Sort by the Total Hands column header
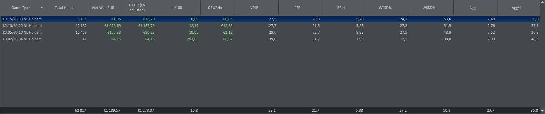Image resolution: width=545 pixels, height=114 pixels. (67, 8)
